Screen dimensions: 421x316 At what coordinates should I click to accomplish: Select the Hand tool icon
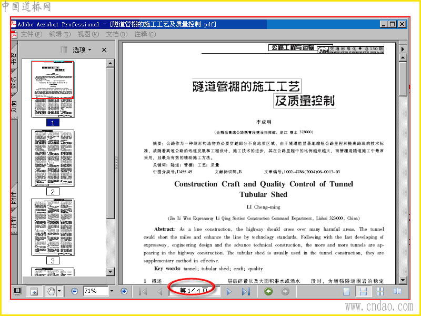(51, 291)
